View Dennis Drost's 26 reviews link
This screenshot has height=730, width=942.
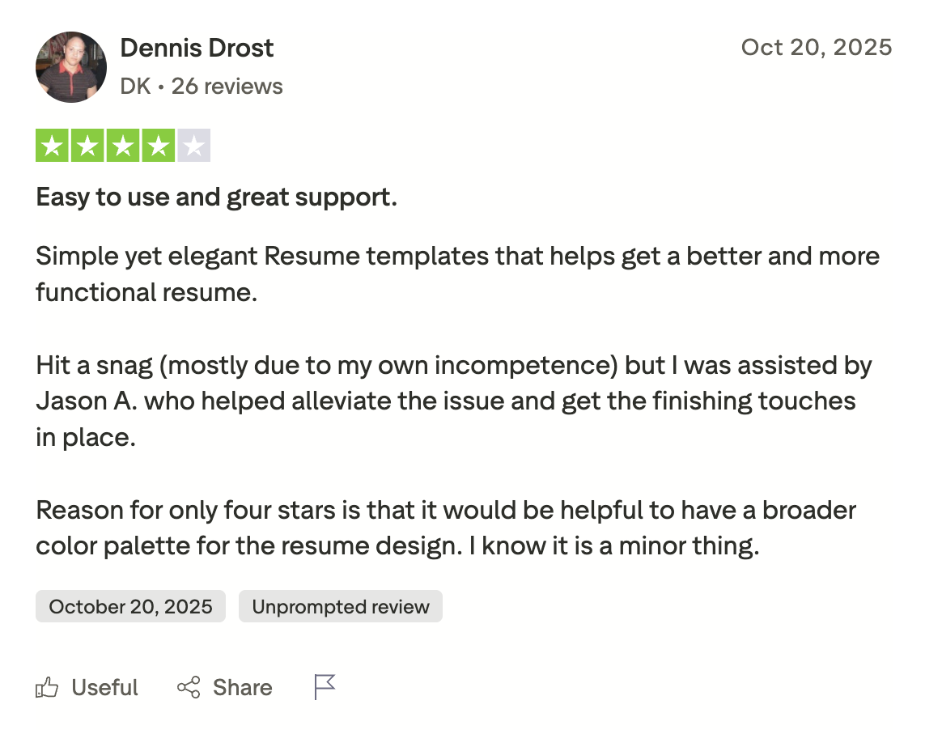tap(227, 86)
